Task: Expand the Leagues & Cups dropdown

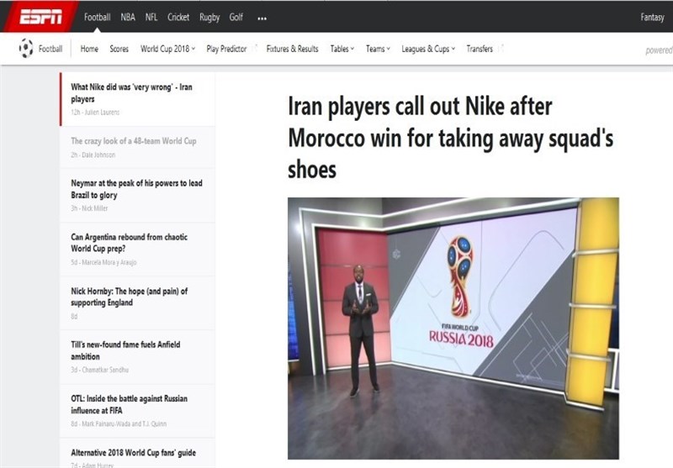Action: [x=427, y=49]
